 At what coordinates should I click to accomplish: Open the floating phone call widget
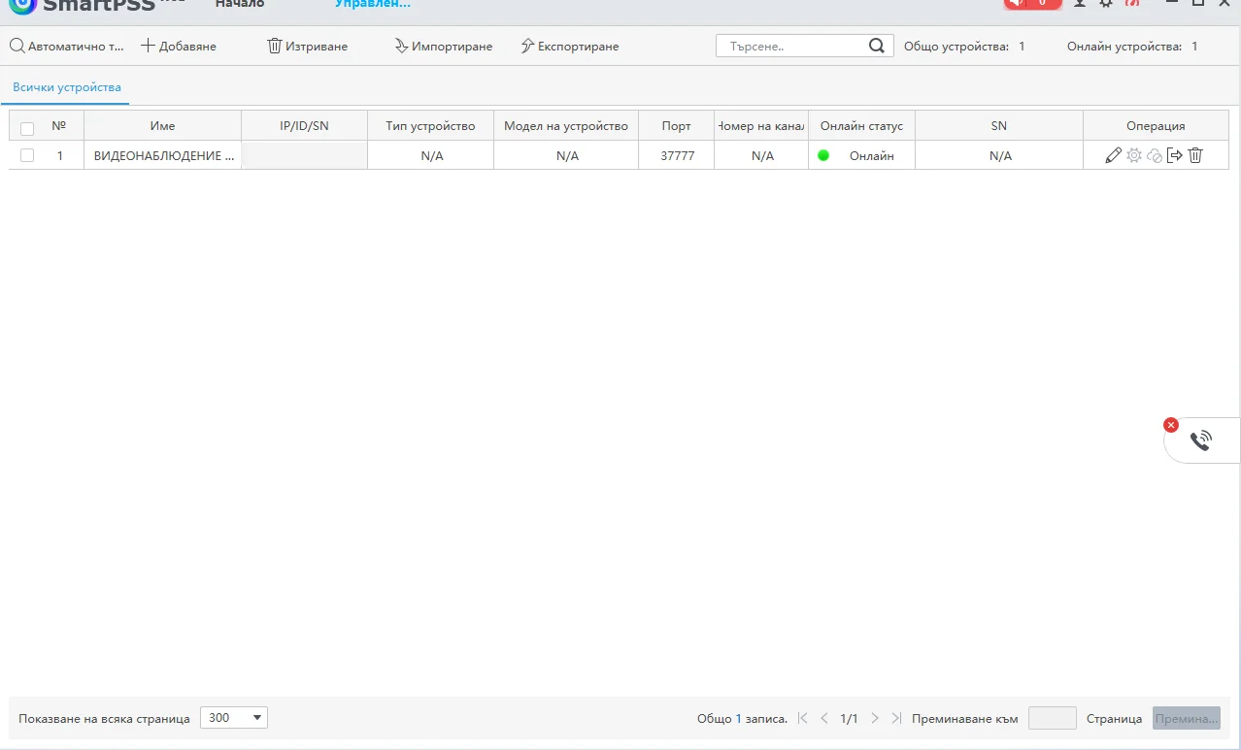[x=1201, y=440]
